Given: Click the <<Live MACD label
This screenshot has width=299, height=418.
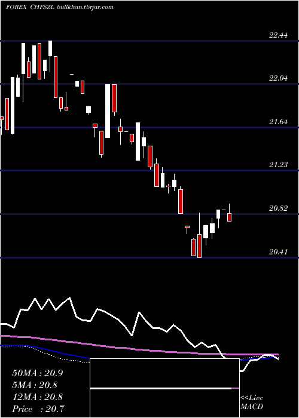Looking at the screenshot, I should 252,402.
